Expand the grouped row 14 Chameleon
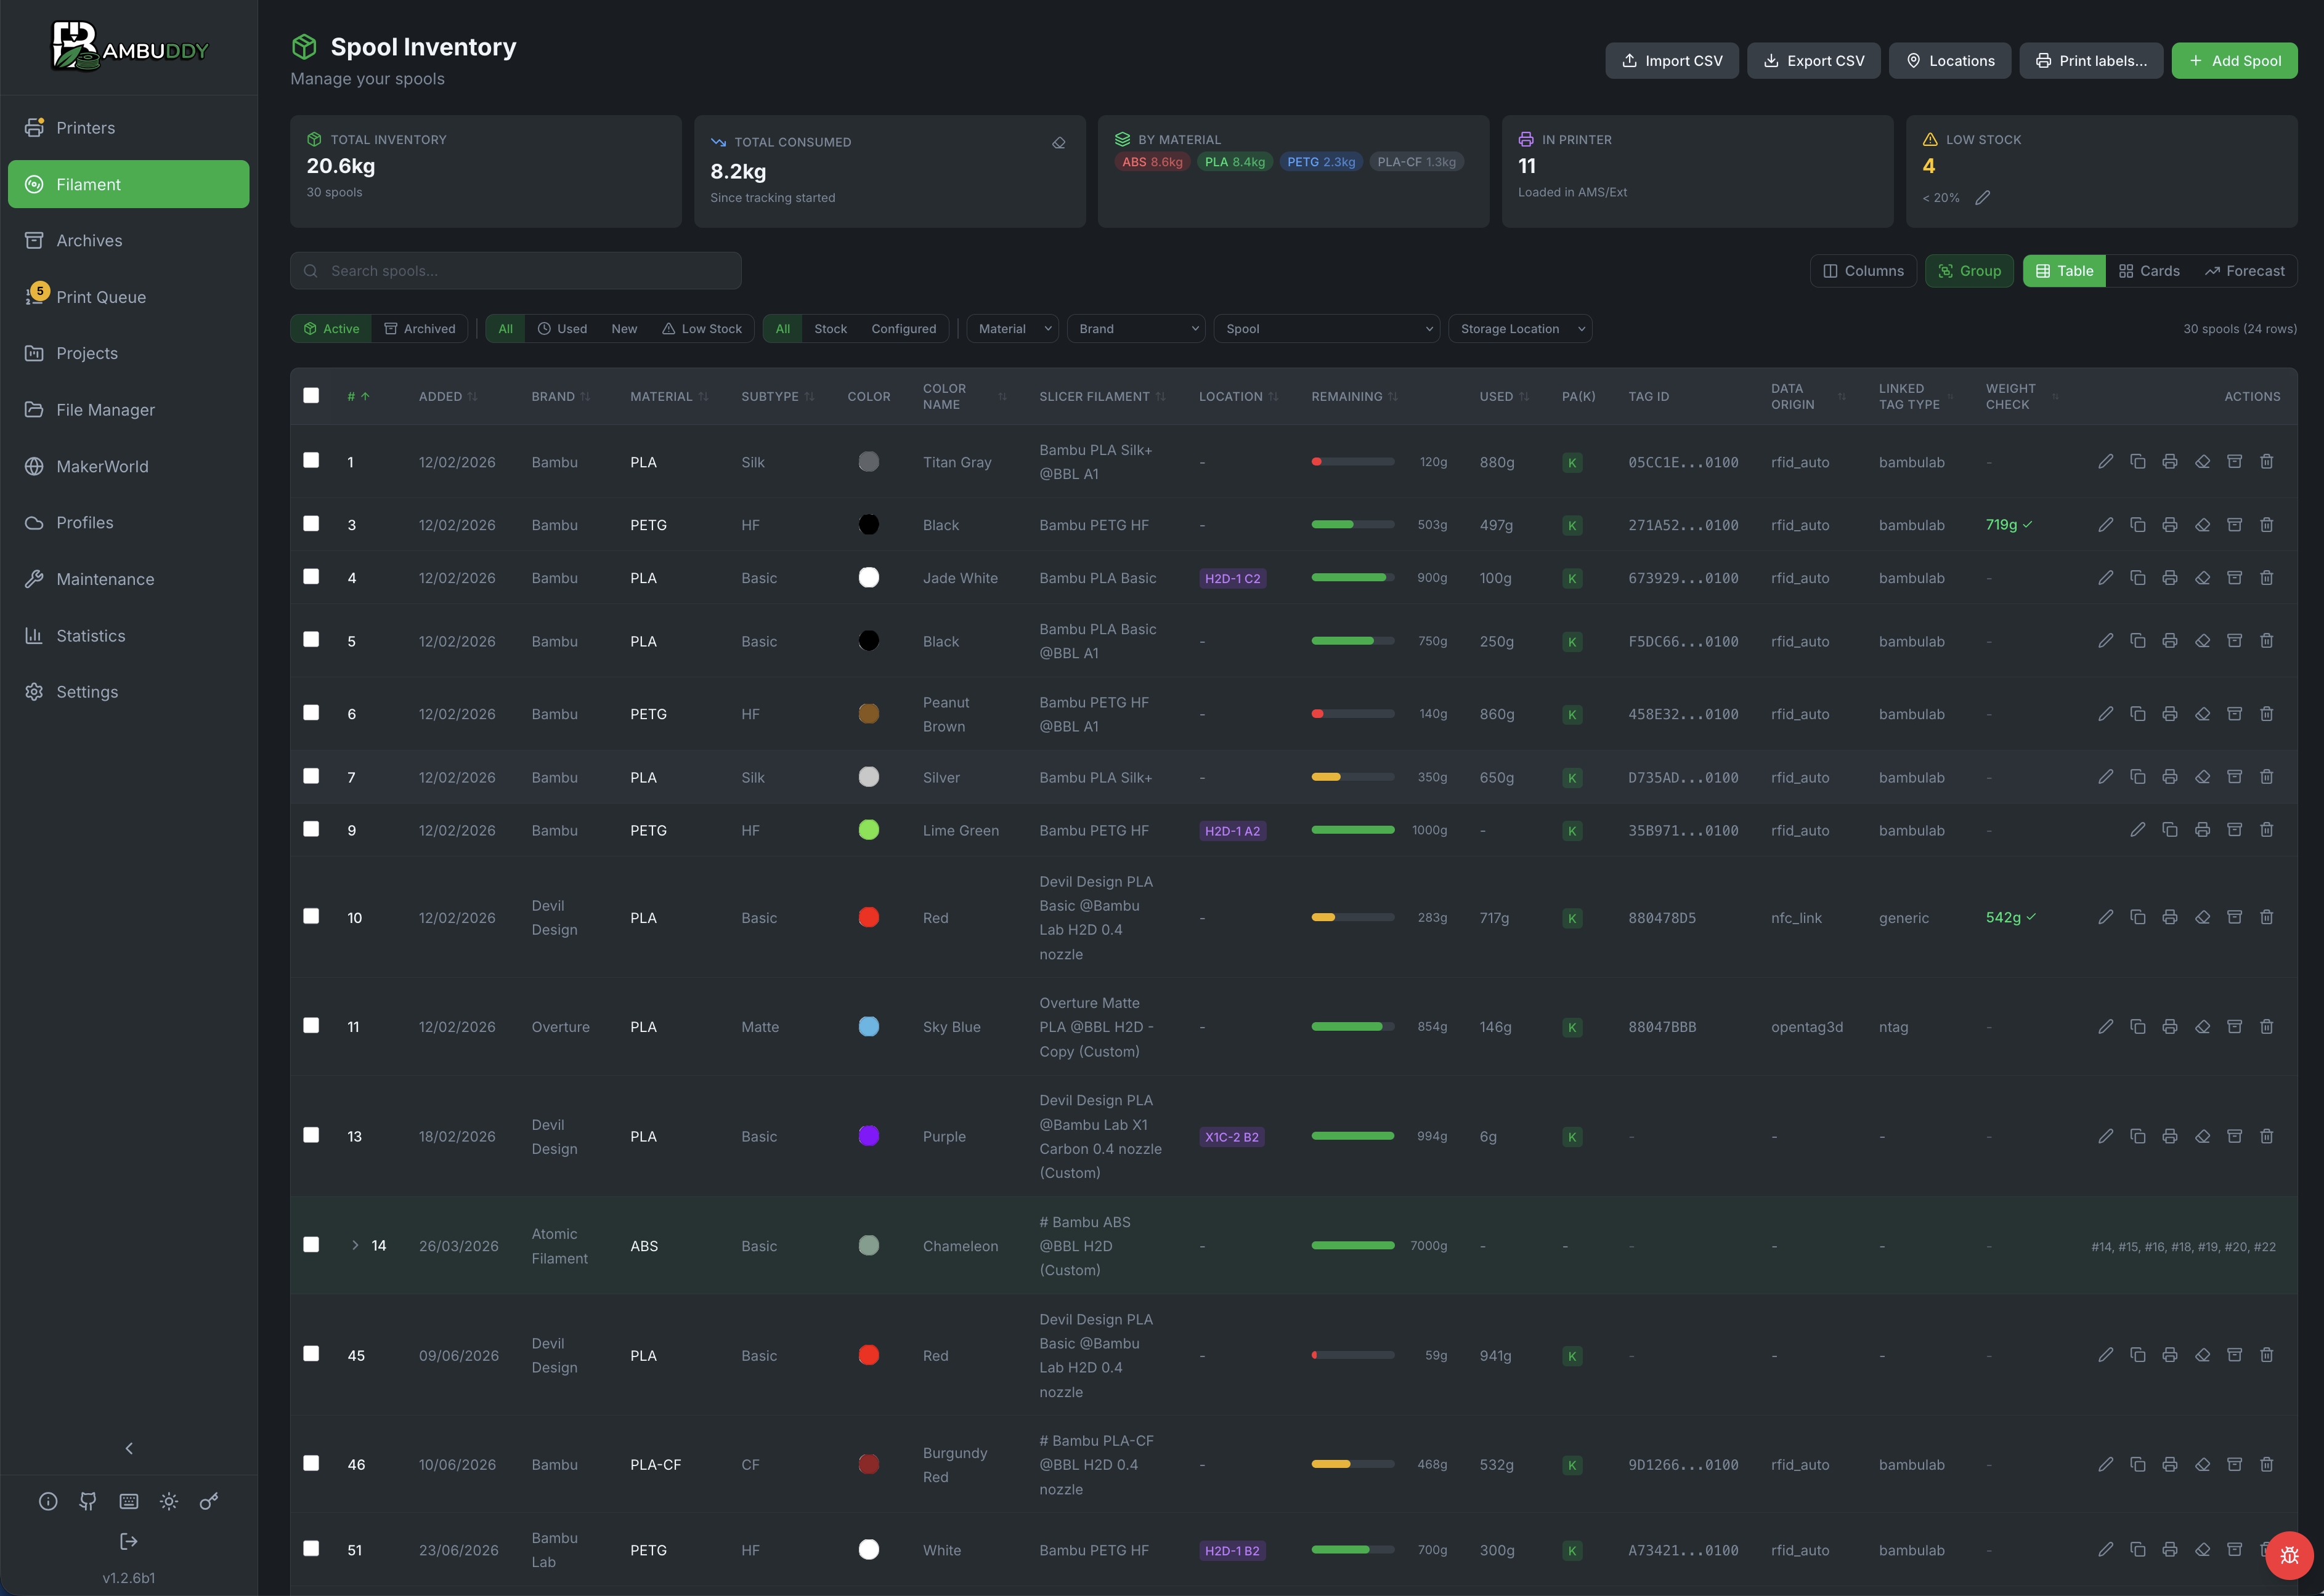The width and height of the screenshot is (2324, 1596). [354, 1245]
